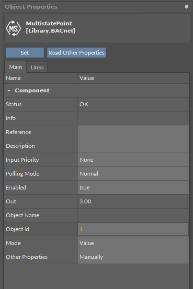Select the Out value 3.00 cell
The image size is (193, 289).
coord(133,201)
